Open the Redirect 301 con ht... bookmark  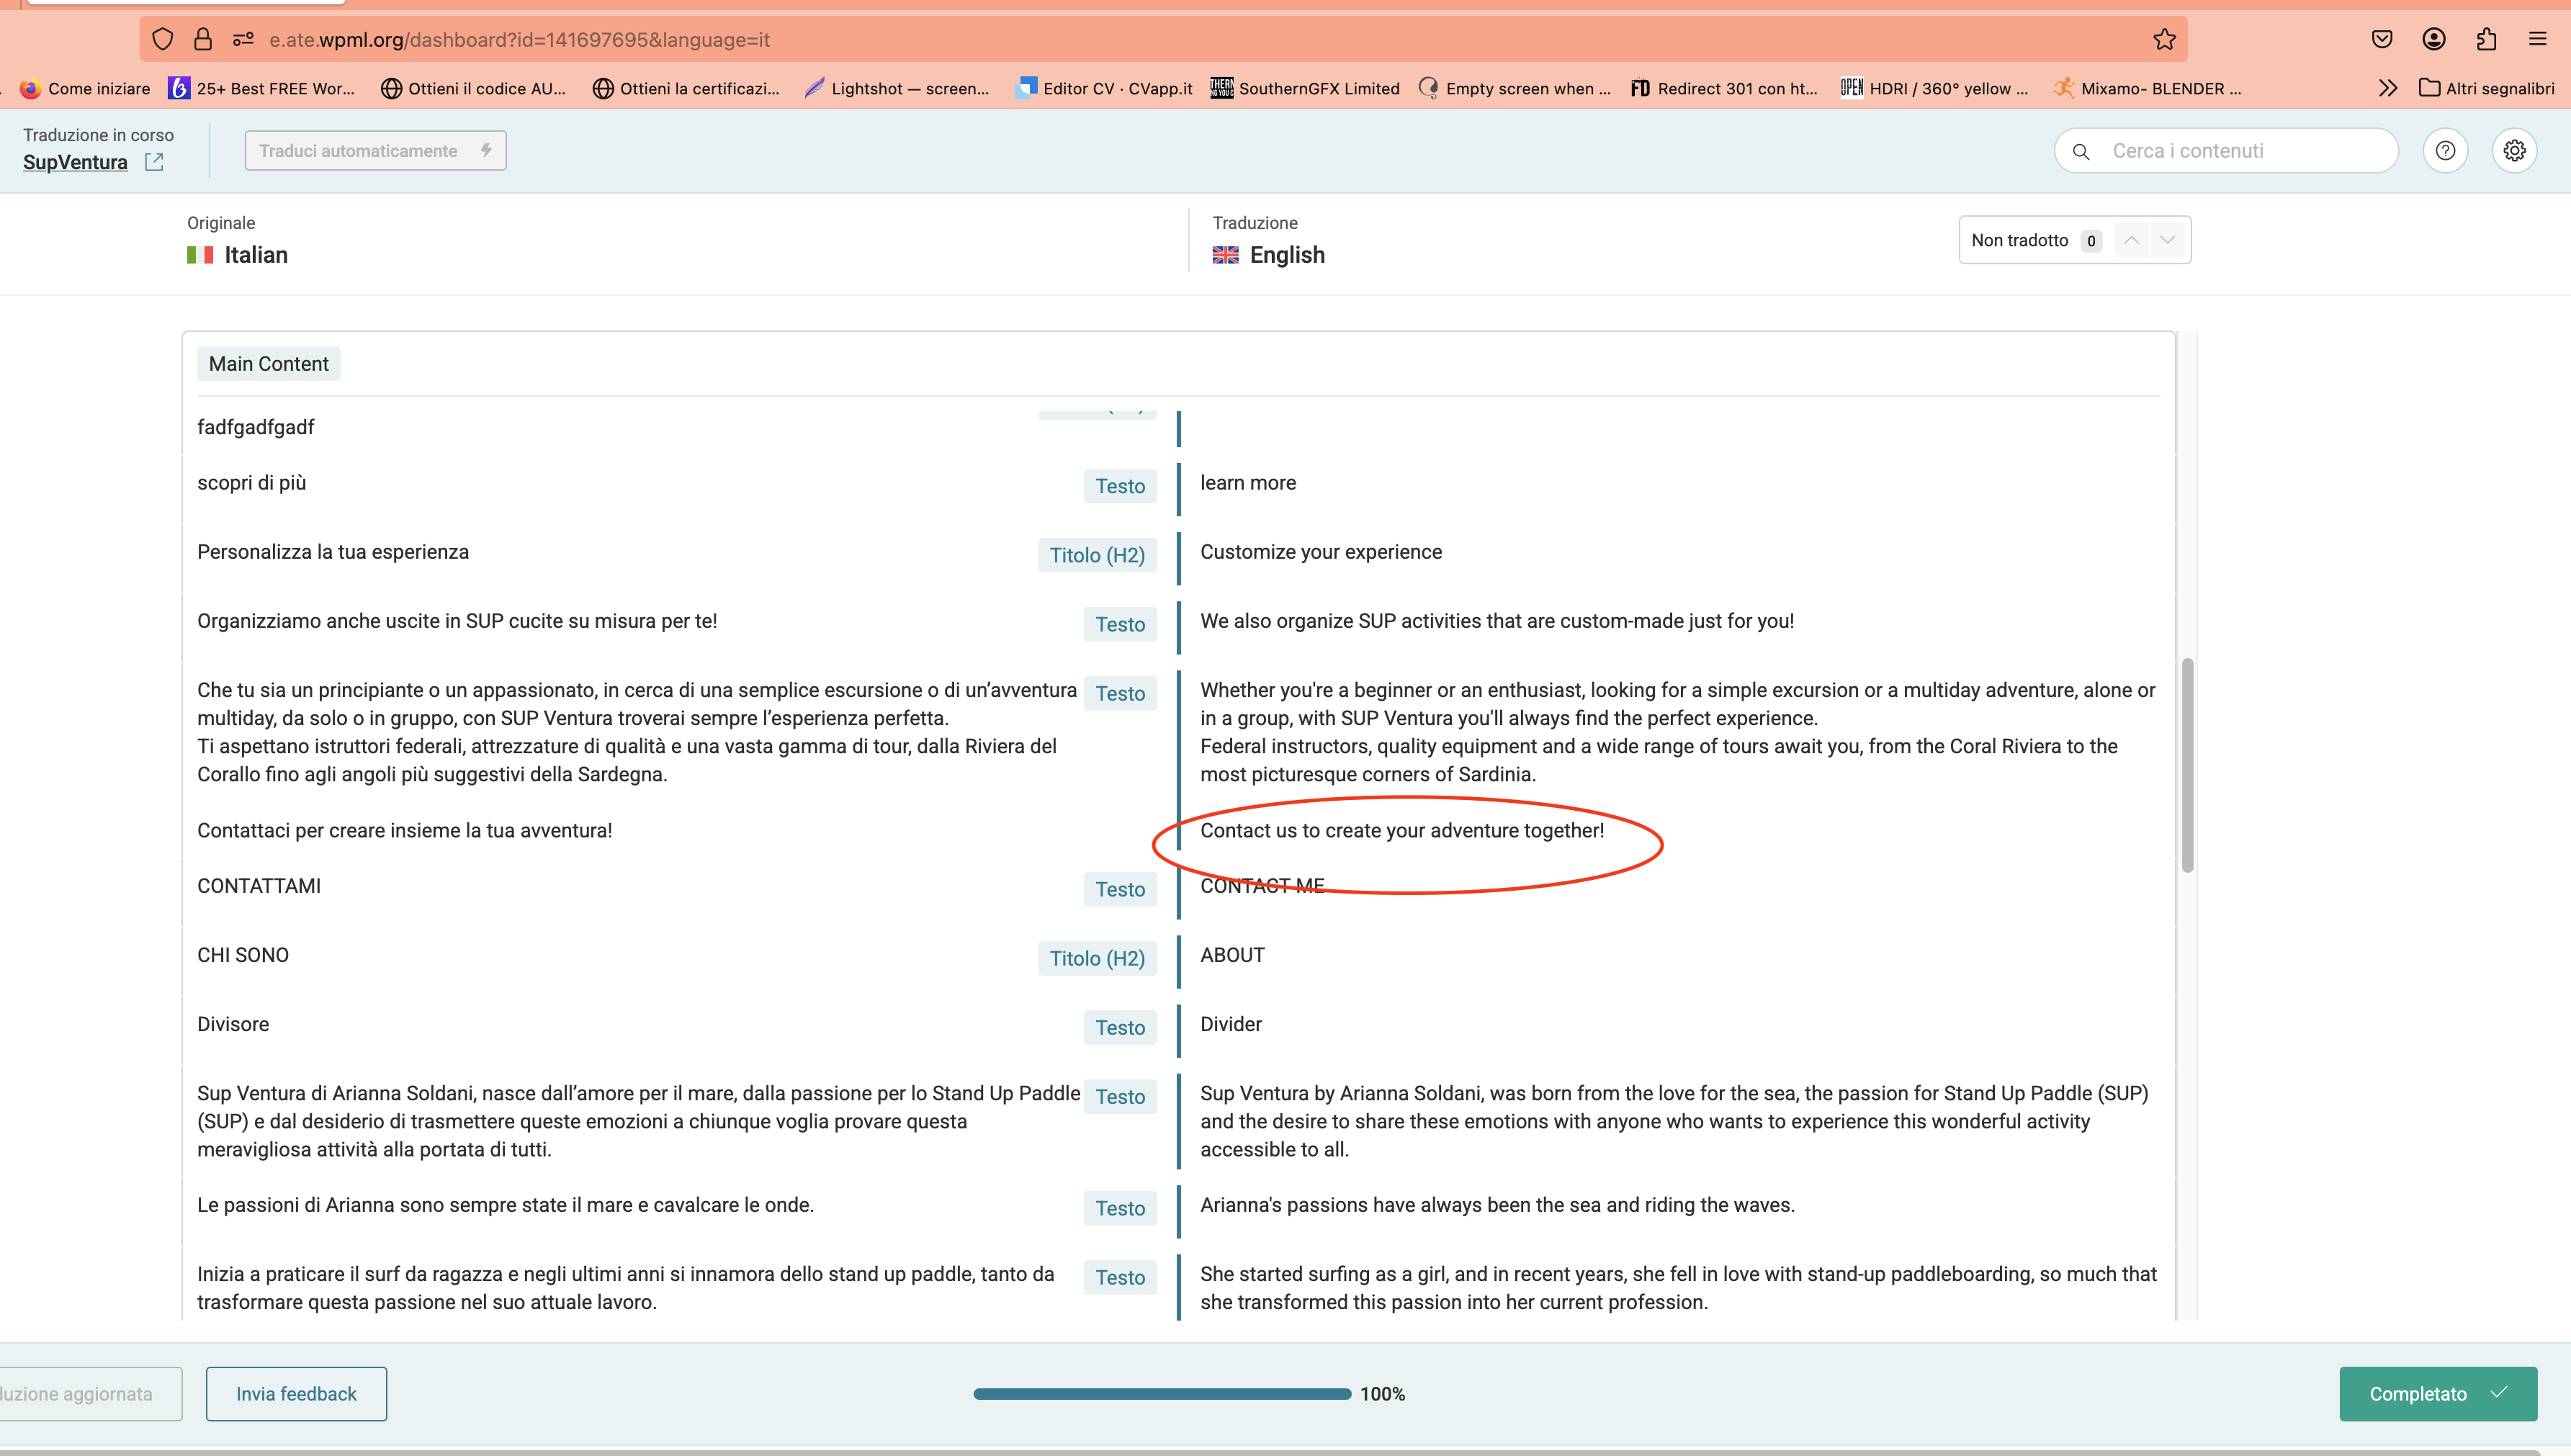point(1724,88)
